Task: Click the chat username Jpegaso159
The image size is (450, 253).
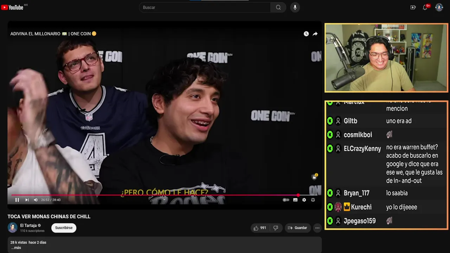Action: 360,221
